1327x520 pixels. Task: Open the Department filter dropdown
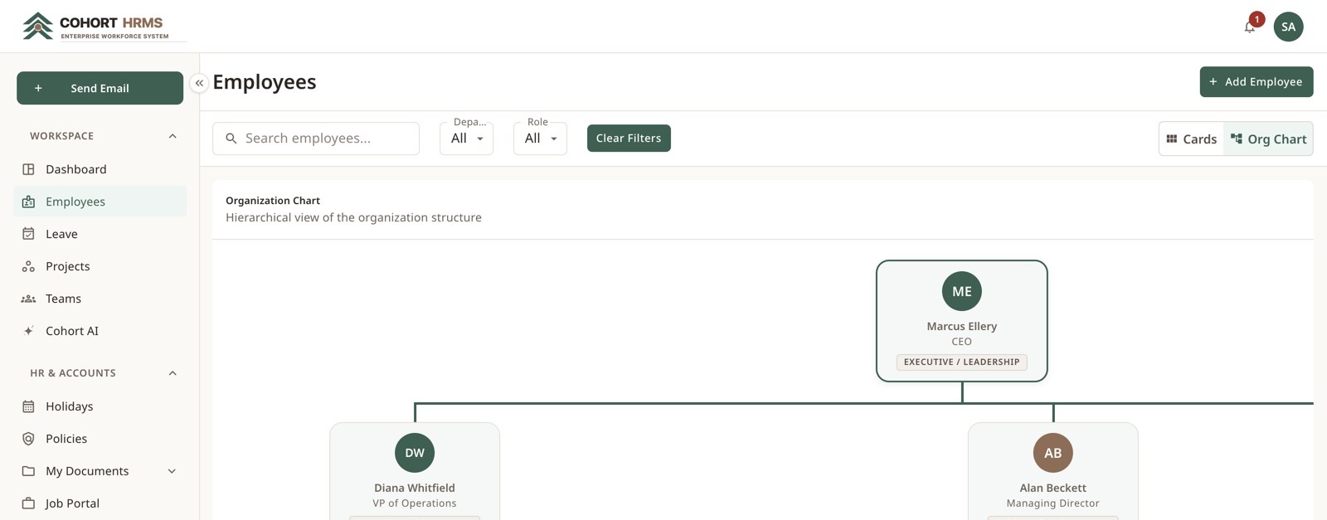coord(466,139)
